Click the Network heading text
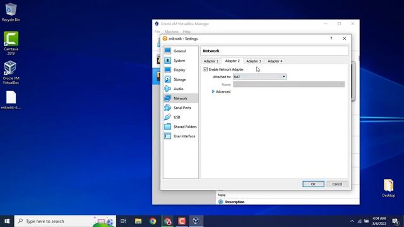 pos(211,51)
